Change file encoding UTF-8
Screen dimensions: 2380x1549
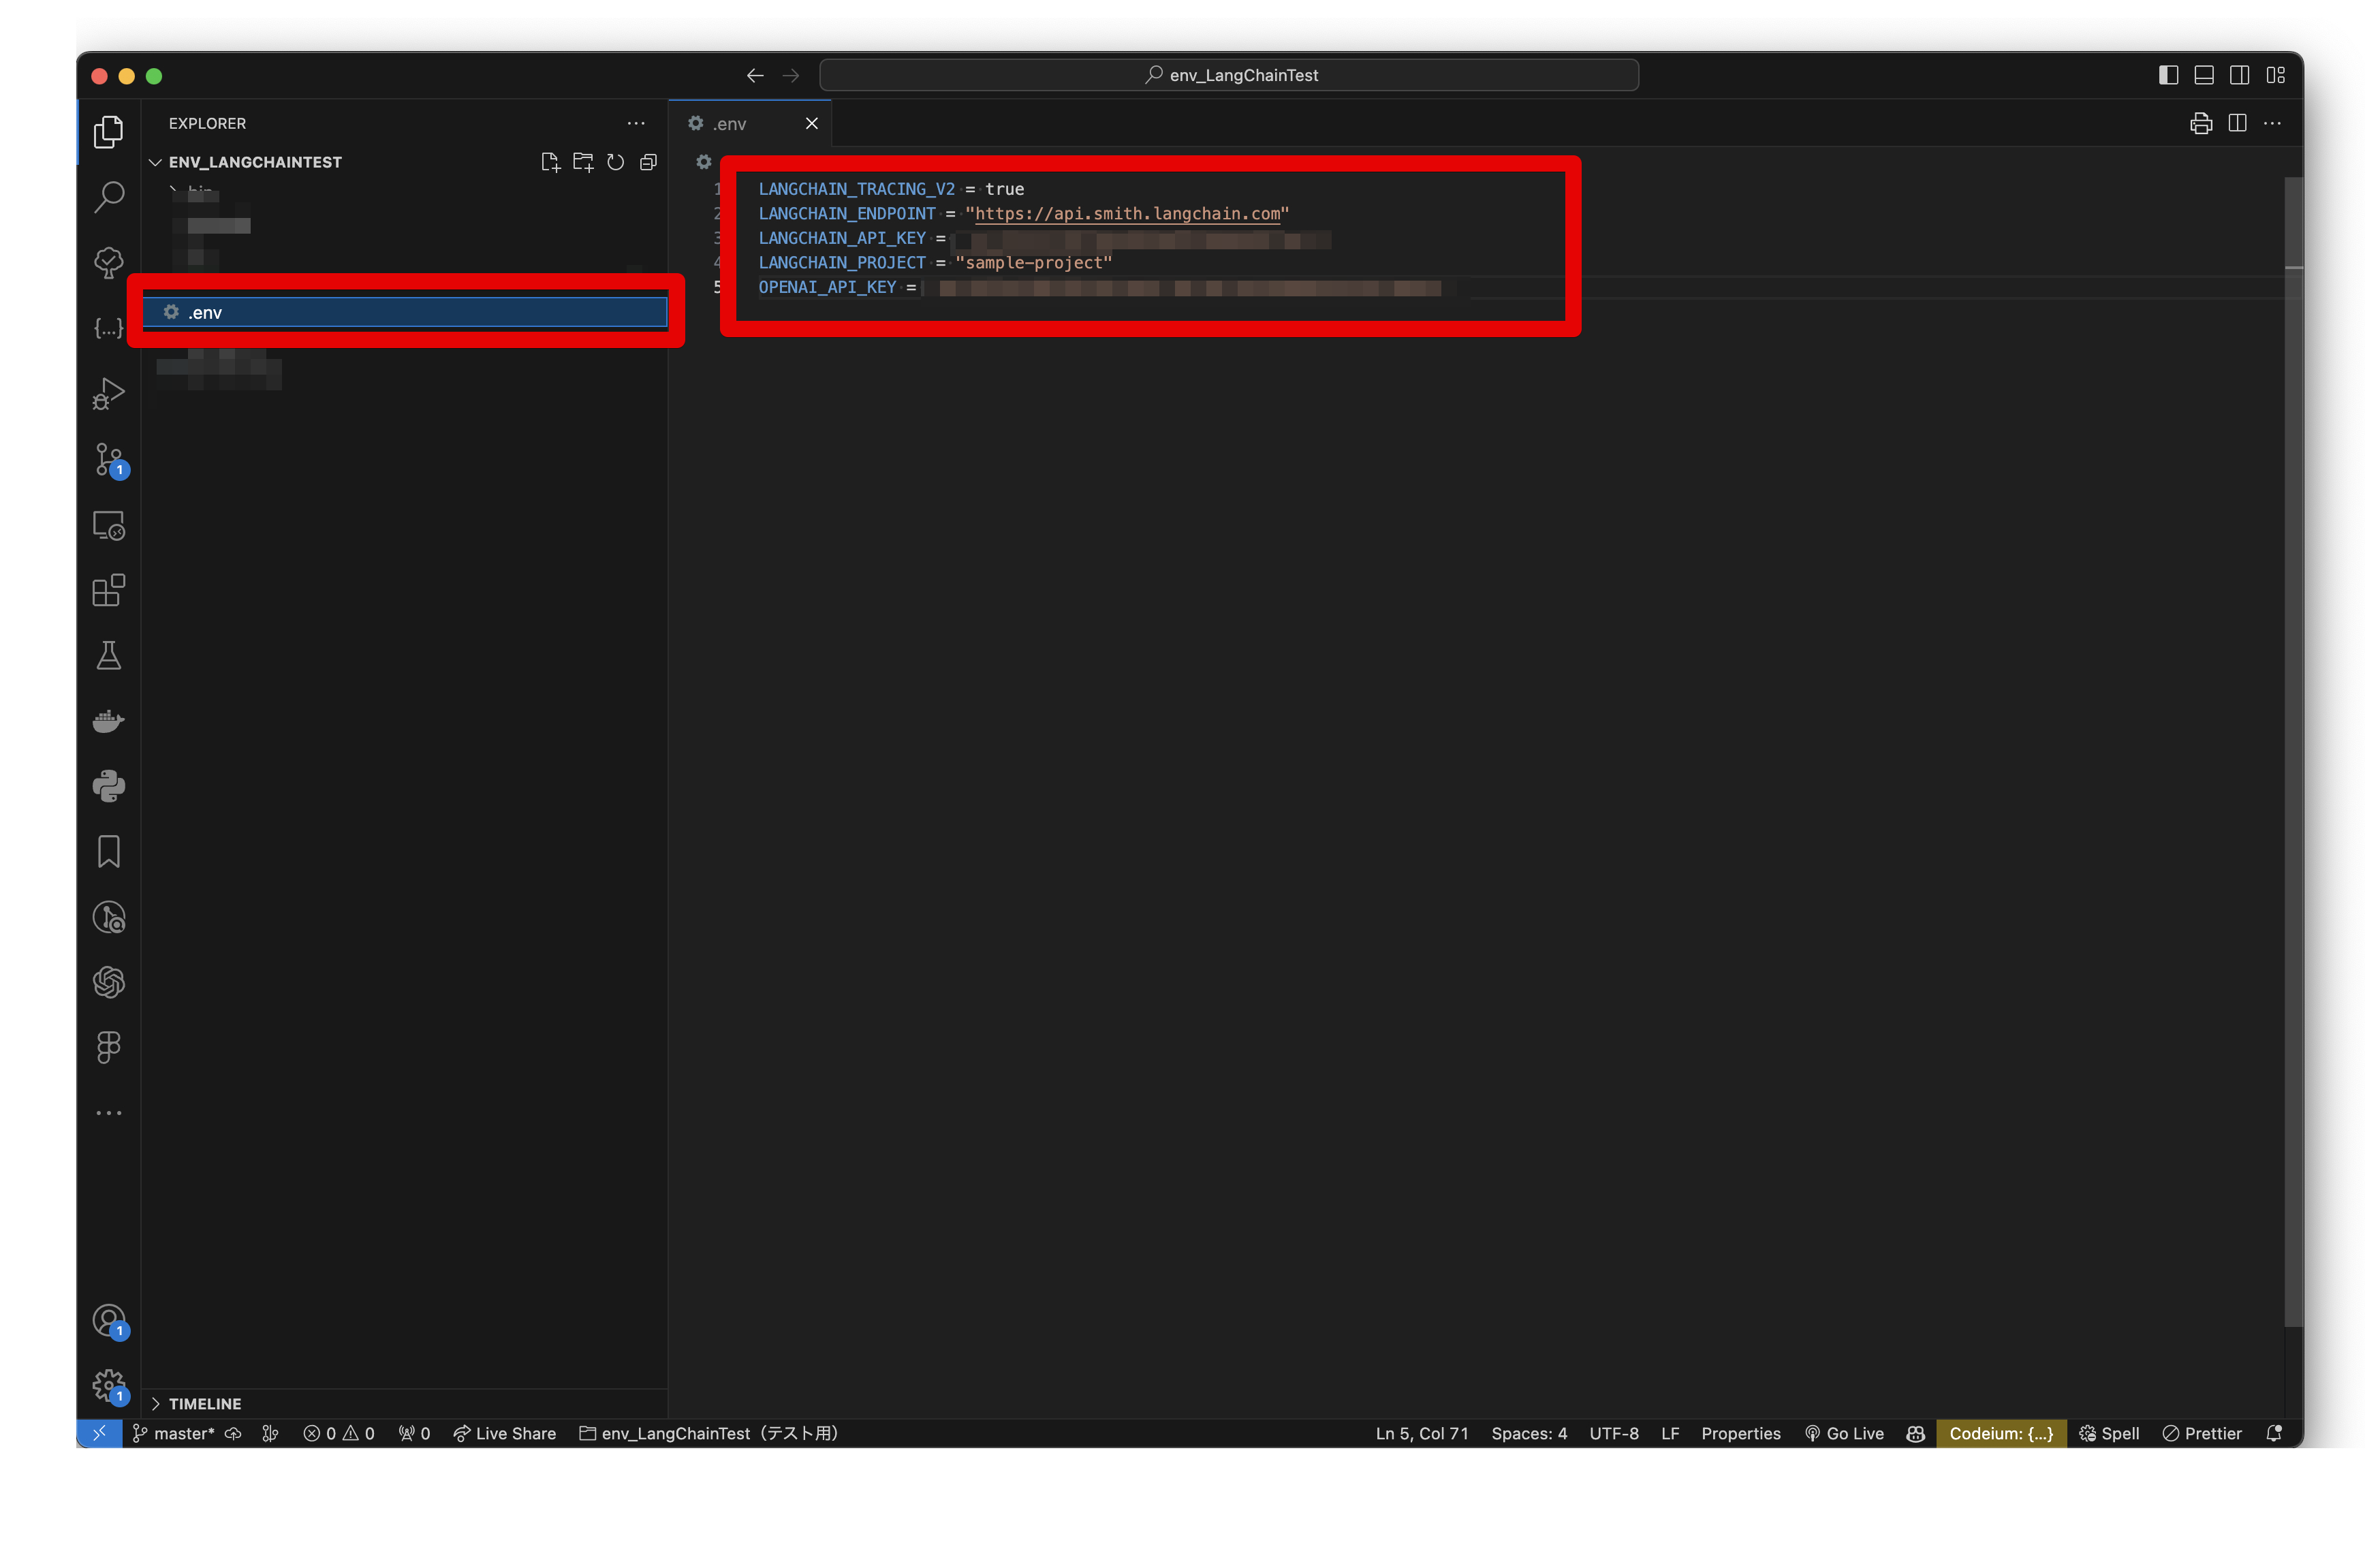(1613, 1433)
